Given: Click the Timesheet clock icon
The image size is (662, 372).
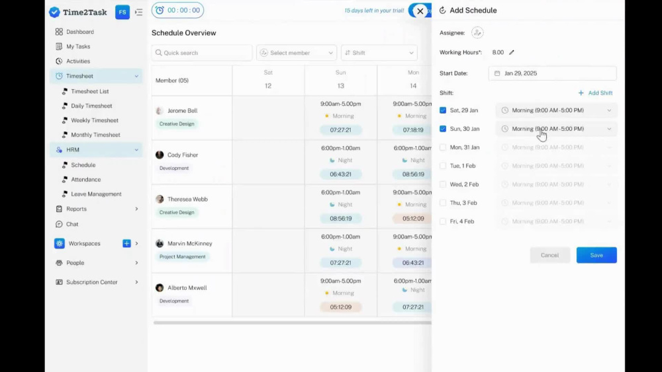Looking at the screenshot, I should click(x=59, y=76).
